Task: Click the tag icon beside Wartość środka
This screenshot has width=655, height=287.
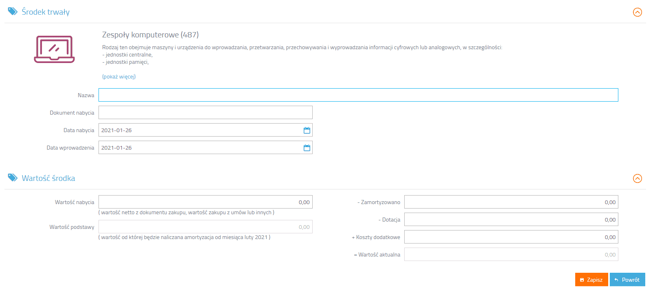Action: pyautogui.click(x=13, y=178)
